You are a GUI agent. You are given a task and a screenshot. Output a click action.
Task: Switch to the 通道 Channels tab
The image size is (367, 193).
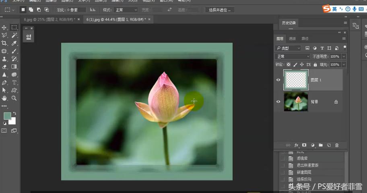[292, 39]
